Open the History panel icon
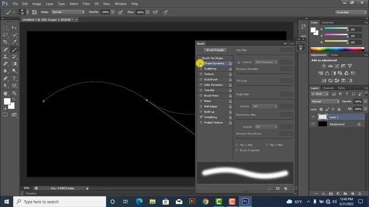This screenshot has width=369, height=207. click(x=303, y=26)
